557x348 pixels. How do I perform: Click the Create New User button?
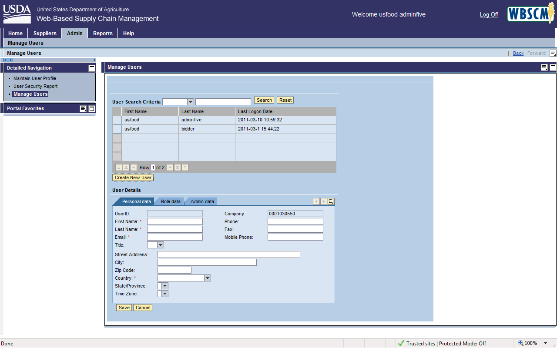(x=133, y=177)
